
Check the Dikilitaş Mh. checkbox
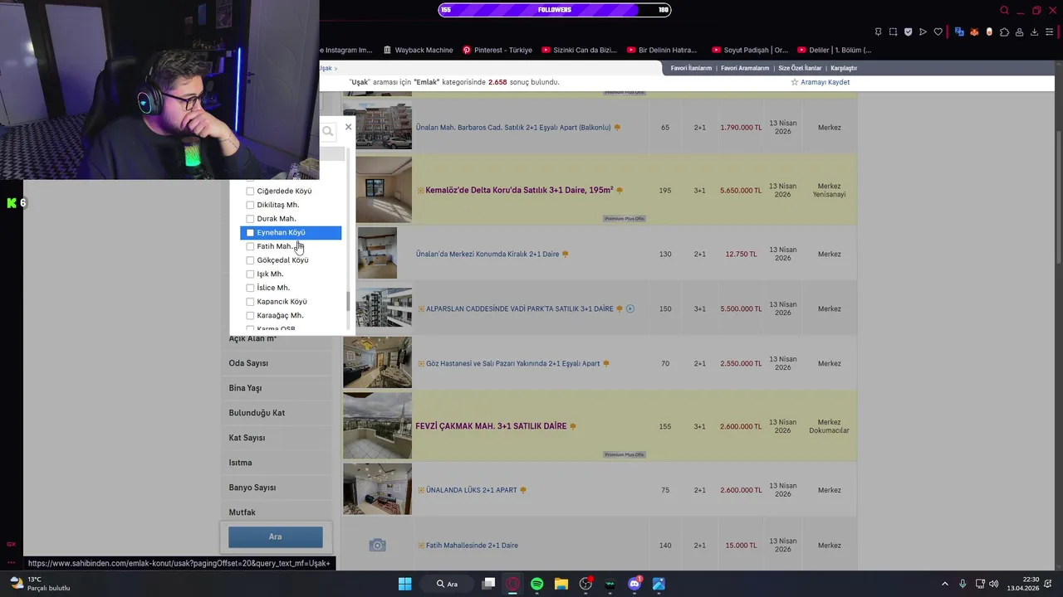[x=250, y=205]
